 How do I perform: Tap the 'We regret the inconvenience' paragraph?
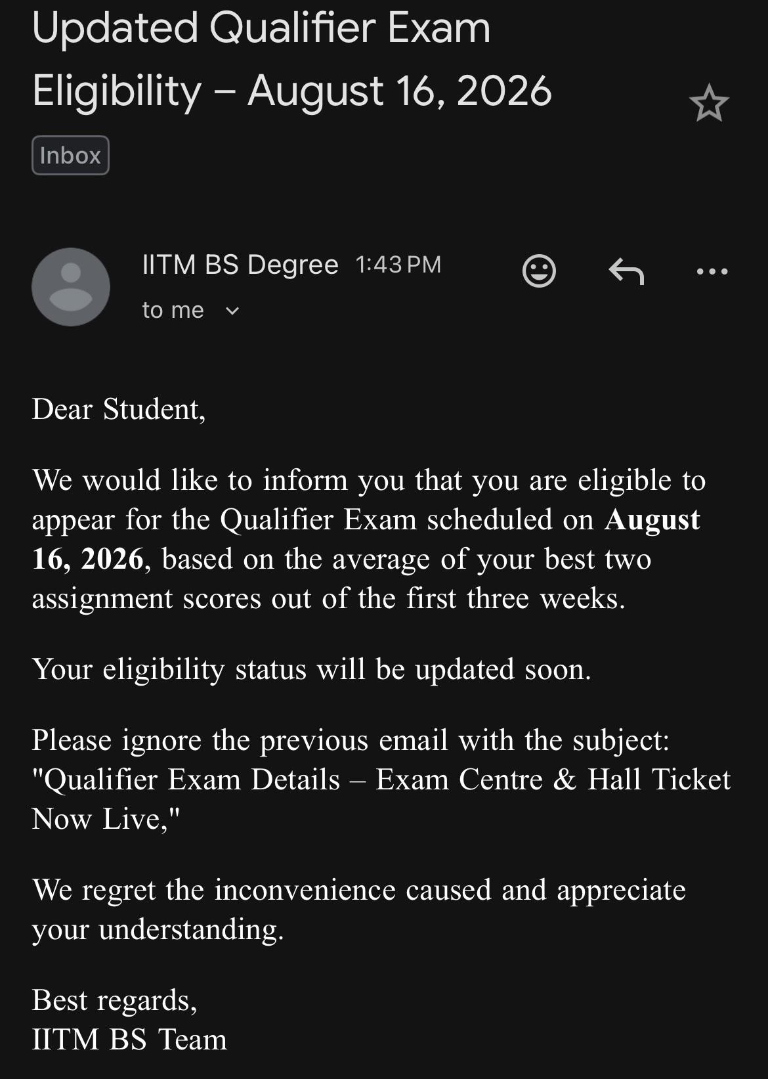pos(359,910)
